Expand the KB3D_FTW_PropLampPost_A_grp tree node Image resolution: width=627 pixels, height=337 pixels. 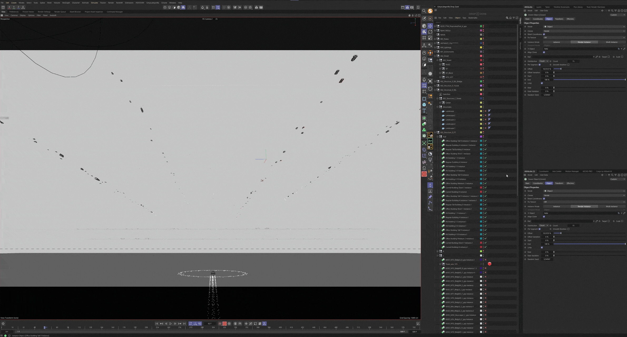[435, 26]
